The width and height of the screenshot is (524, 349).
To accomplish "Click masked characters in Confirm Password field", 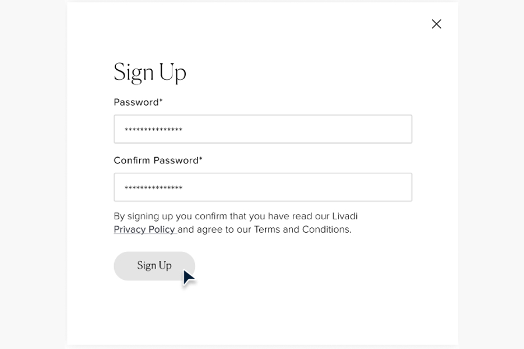I will [153, 188].
